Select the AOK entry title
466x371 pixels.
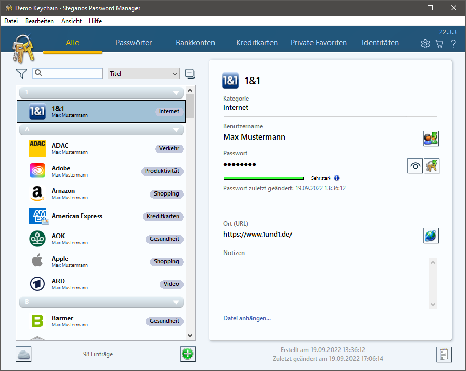click(x=59, y=236)
